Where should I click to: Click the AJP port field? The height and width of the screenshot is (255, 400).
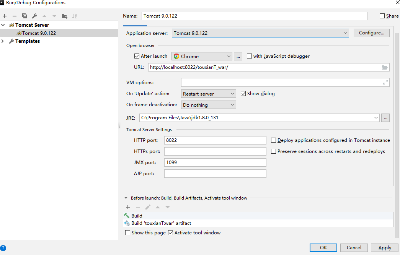tap(215, 174)
